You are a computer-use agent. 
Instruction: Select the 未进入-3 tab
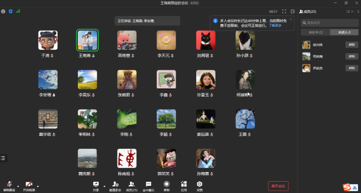pos(344,32)
